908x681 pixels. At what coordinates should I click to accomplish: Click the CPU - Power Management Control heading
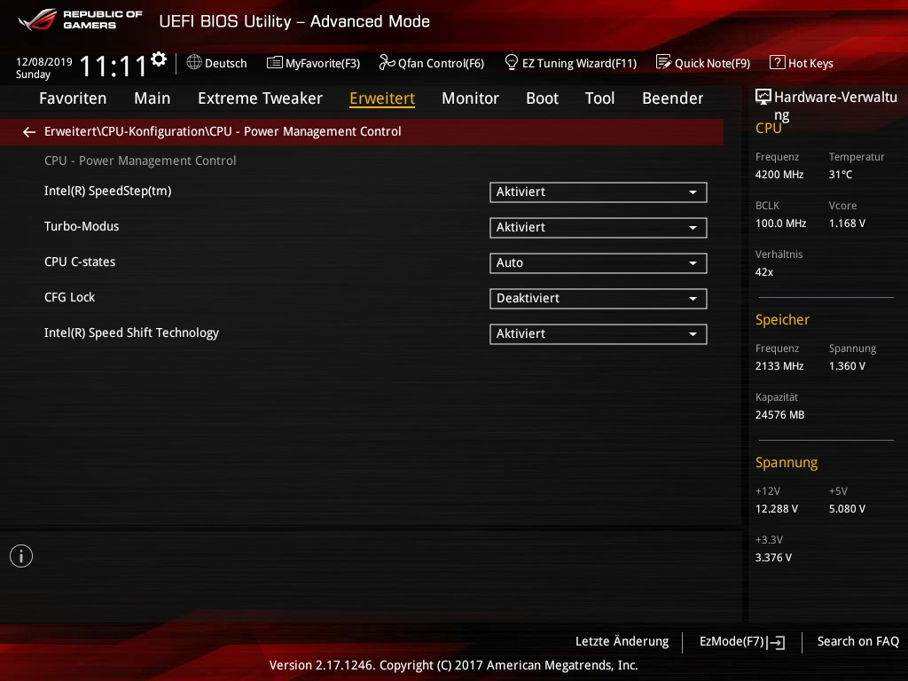tap(140, 160)
